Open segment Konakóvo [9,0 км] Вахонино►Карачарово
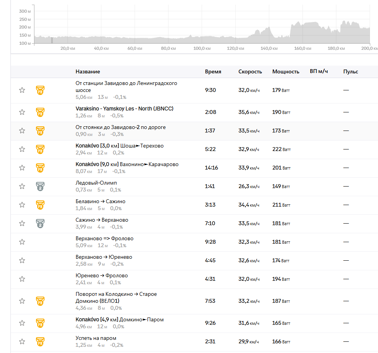This screenshot has width=378, height=353. 127,164
